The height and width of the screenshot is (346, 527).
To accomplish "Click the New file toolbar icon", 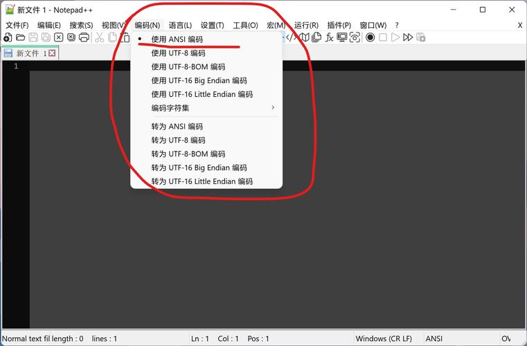I will (8, 37).
